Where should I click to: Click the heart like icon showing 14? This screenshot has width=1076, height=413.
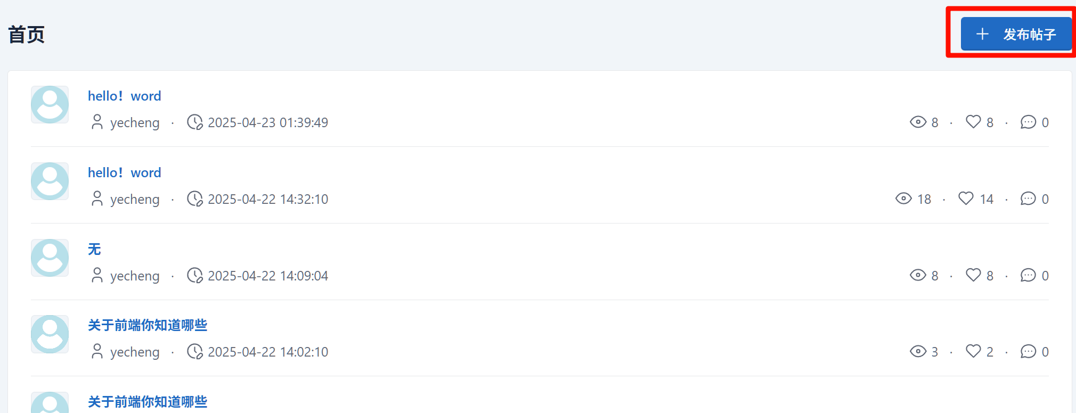click(966, 199)
